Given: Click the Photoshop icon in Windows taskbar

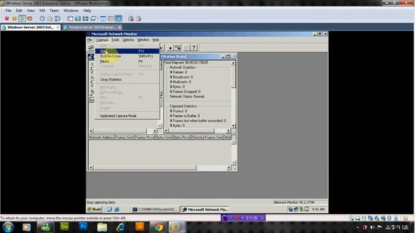Looking at the screenshot, I should (83, 227).
